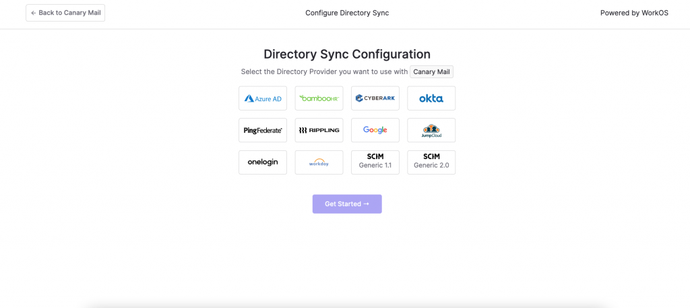Image resolution: width=690 pixels, height=308 pixels.
Task: Go back to Canary Mail
Action: [65, 13]
